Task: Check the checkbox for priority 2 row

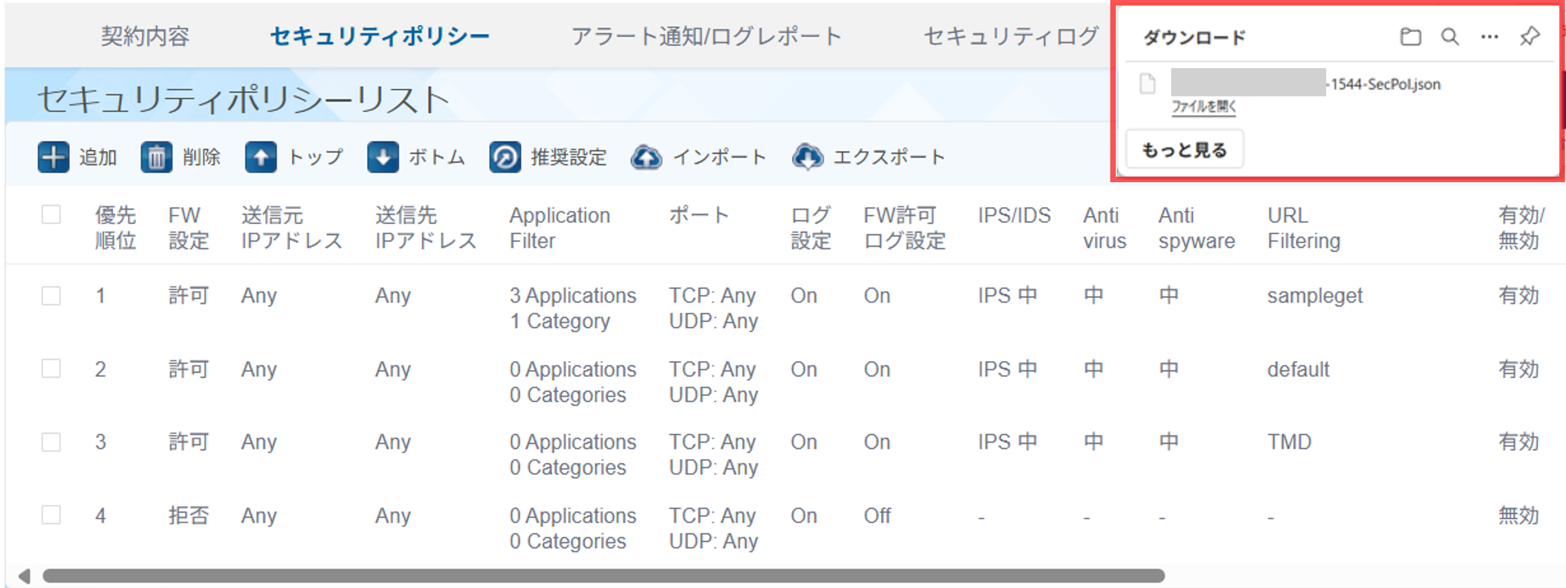Action: coord(51,369)
